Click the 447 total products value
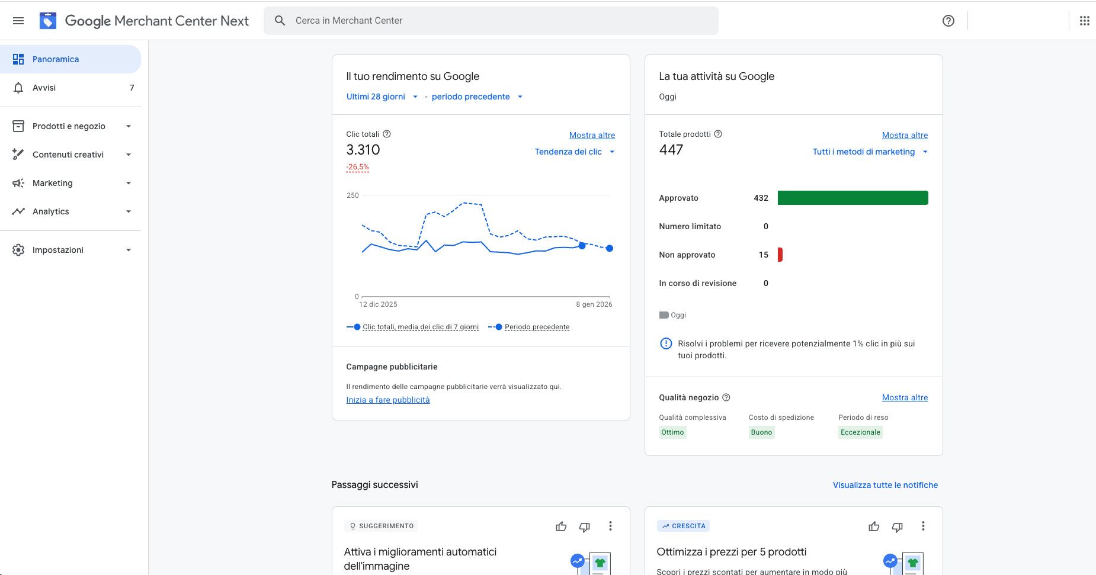1096x575 pixels. (671, 150)
